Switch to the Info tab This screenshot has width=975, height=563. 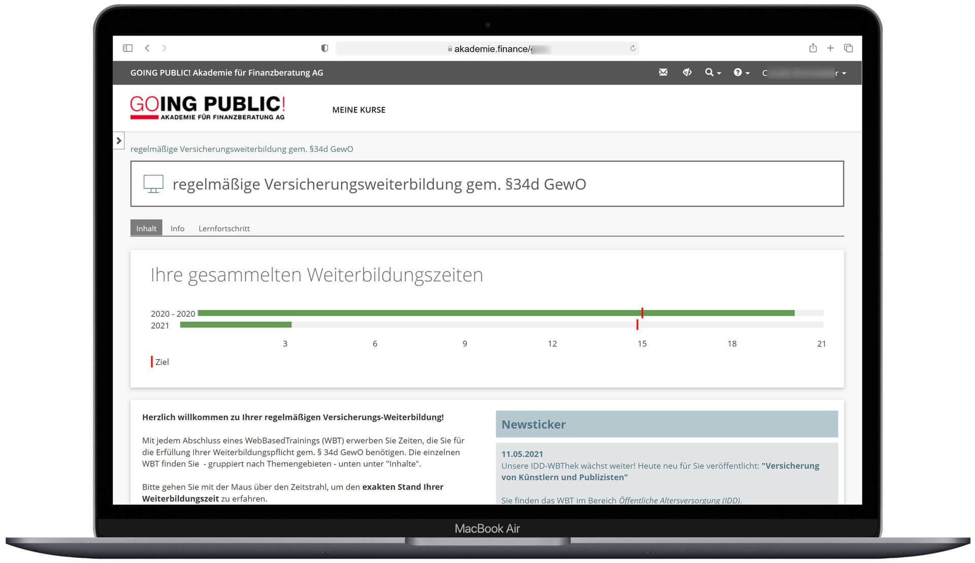pyautogui.click(x=177, y=229)
